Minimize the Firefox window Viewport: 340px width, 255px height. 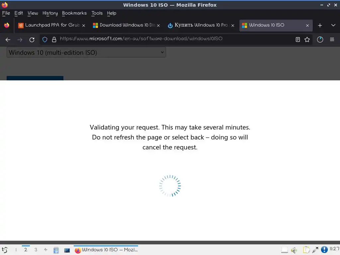click(x=322, y=5)
